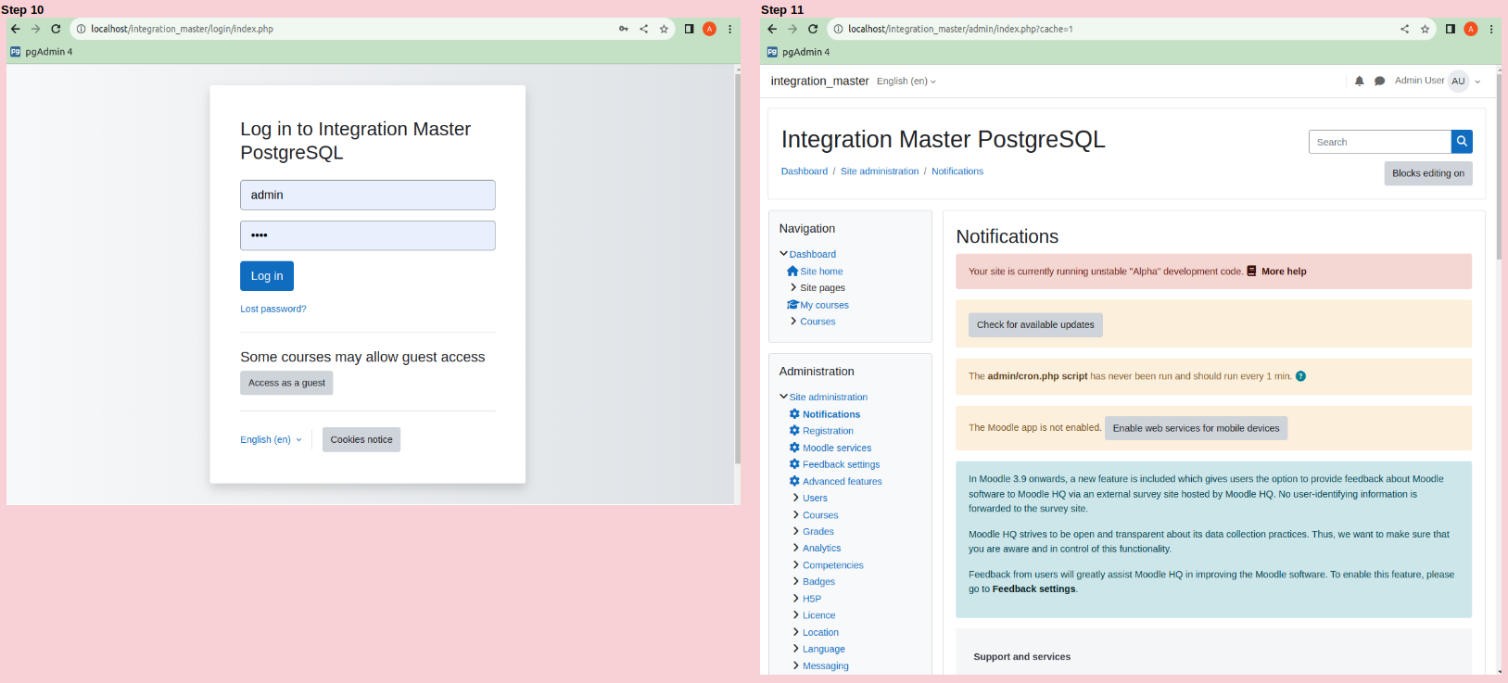Open the Chrome menu in Step 10 browser

730,29
